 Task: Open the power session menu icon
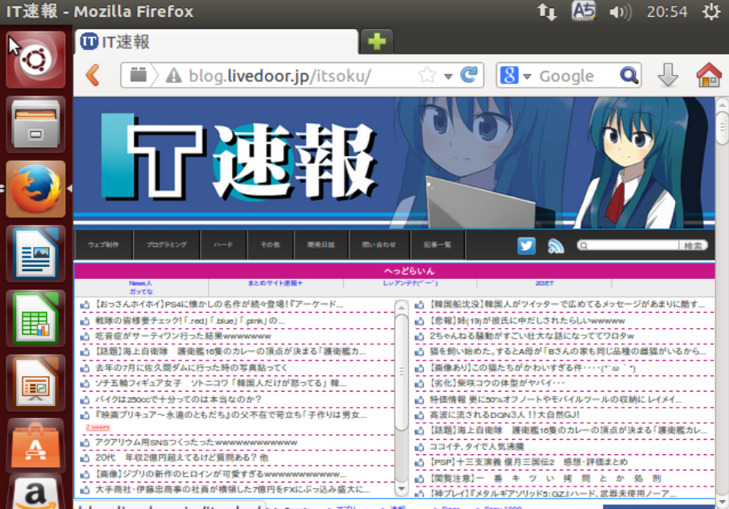[x=711, y=11]
